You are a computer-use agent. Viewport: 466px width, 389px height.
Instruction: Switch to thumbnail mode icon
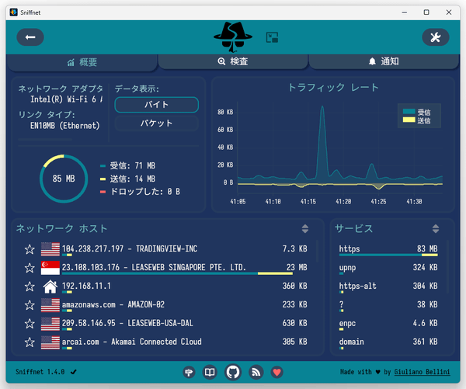272,37
